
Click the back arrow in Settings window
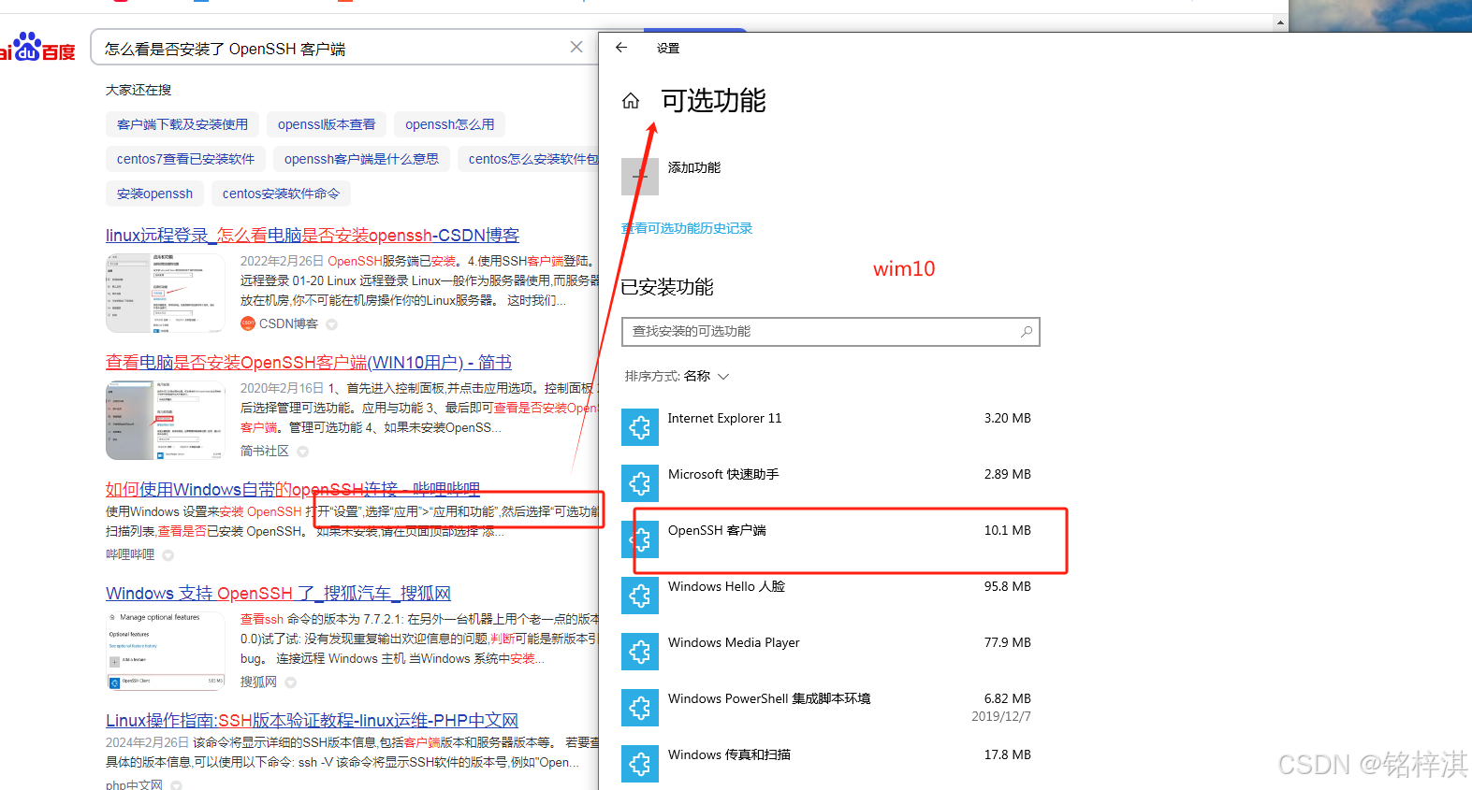click(621, 48)
